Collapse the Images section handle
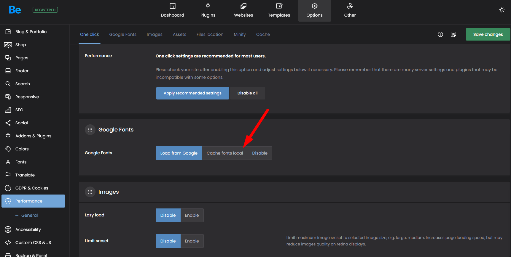The width and height of the screenshot is (511, 257). pyautogui.click(x=90, y=192)
